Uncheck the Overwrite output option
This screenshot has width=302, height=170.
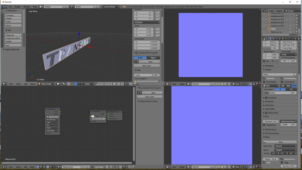[x=265, y=78]
